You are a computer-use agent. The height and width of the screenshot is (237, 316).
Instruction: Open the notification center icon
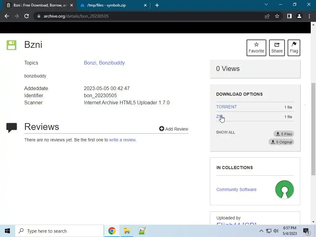[306, 231]
